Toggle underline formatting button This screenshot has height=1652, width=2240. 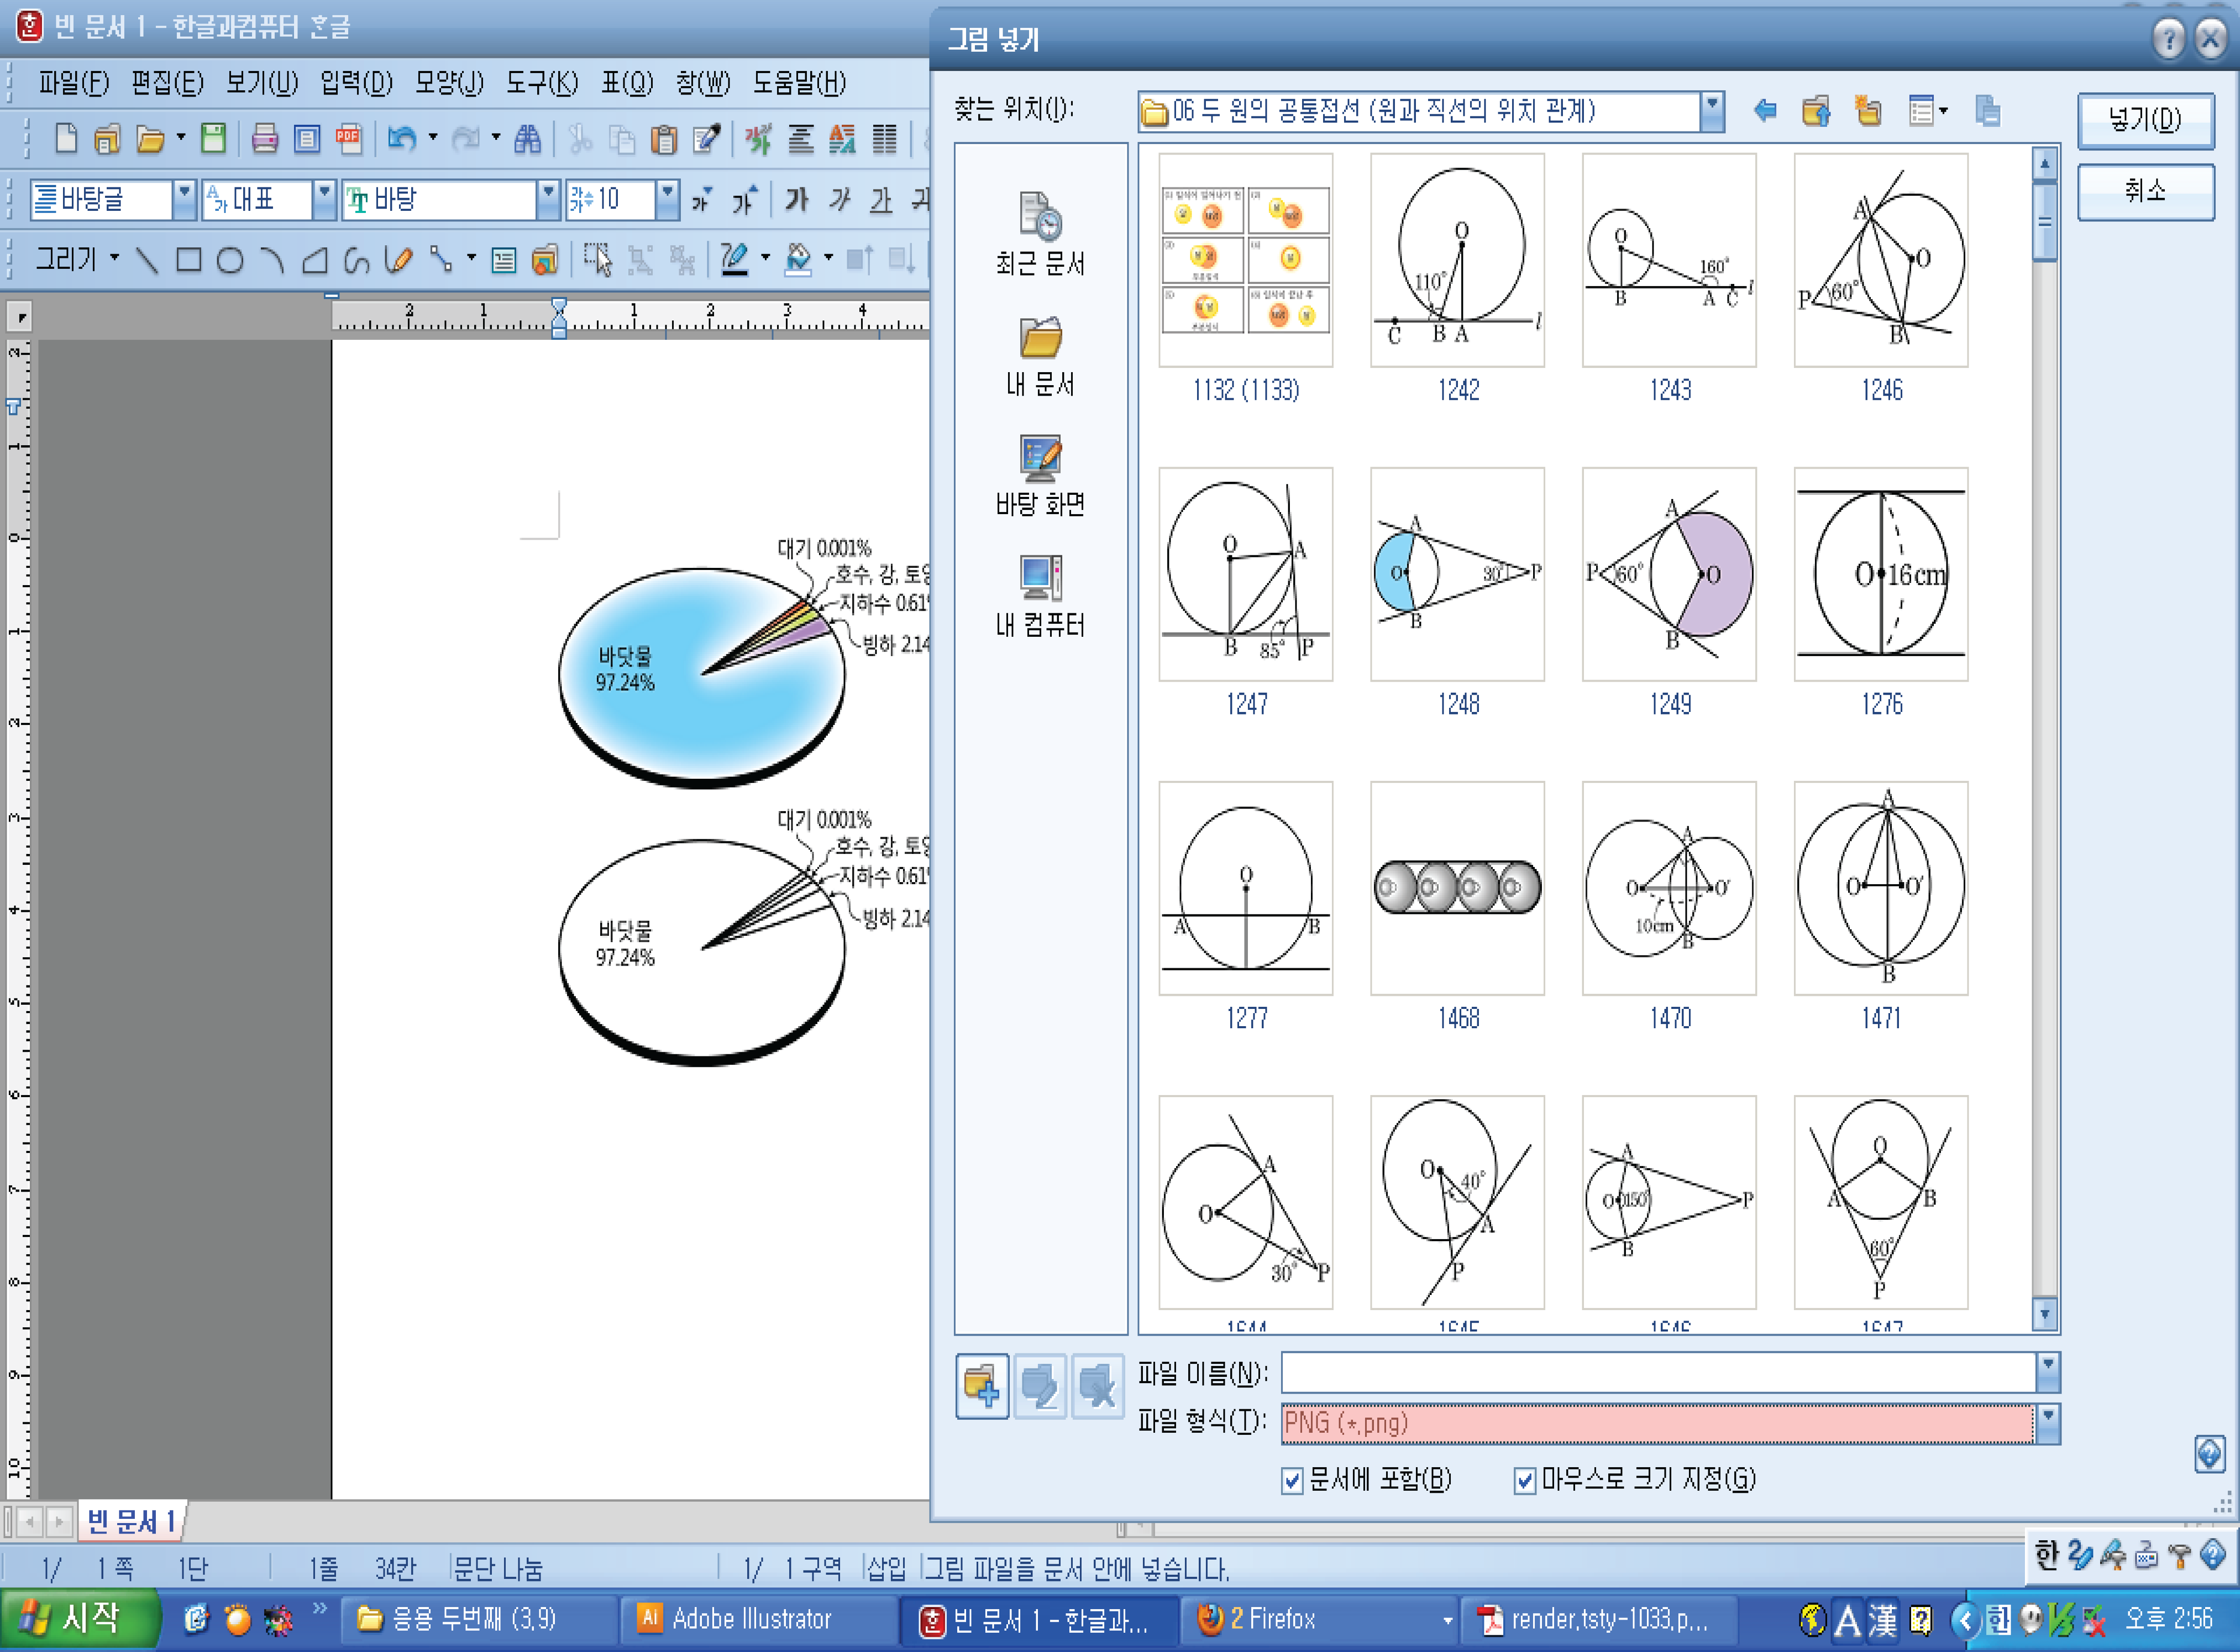pyautogui.click(x=881, y=200)
